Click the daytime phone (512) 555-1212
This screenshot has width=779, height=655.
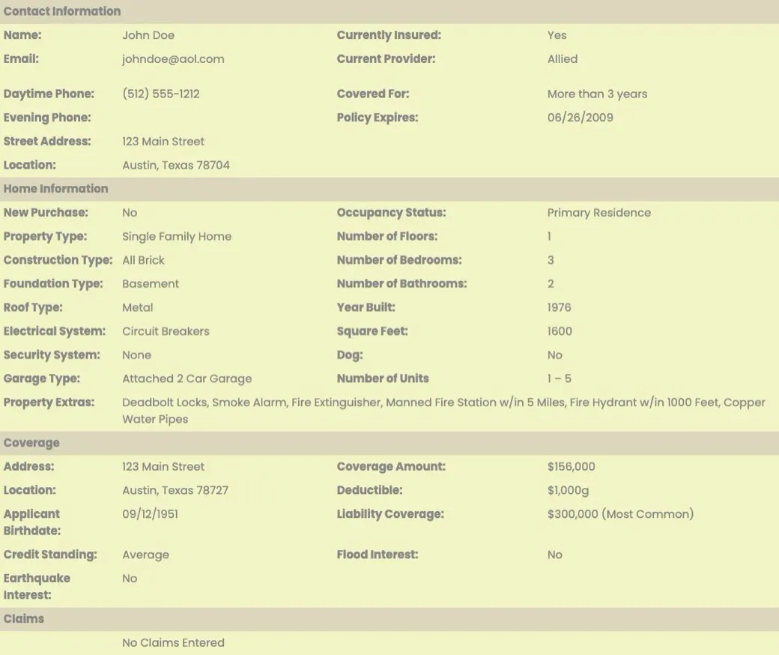point(160,94)
